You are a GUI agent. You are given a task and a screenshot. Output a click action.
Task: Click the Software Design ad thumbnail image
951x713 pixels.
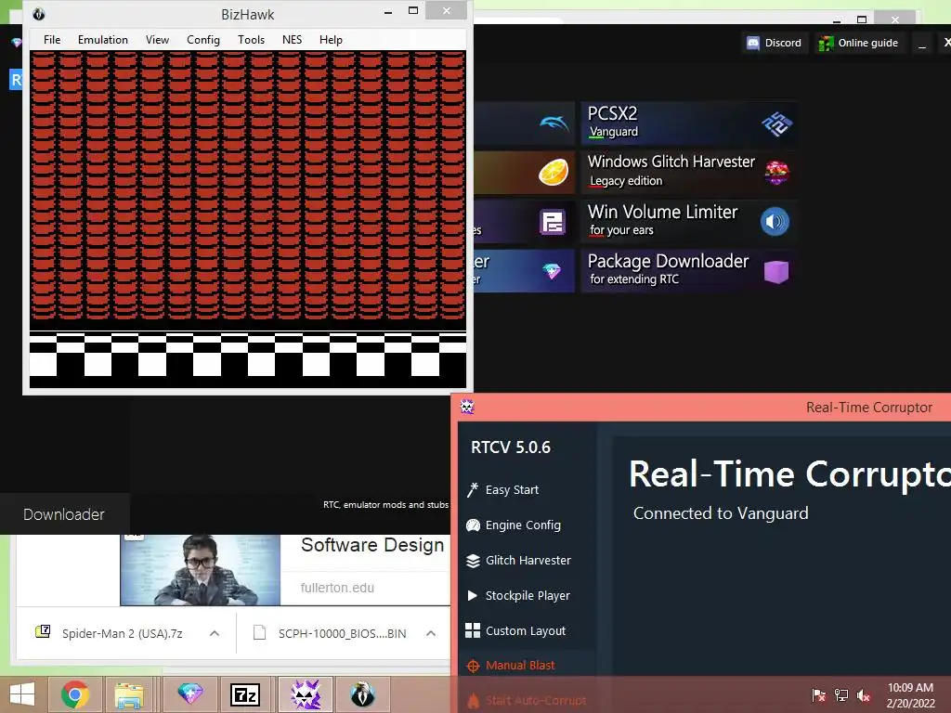point(201,570)
